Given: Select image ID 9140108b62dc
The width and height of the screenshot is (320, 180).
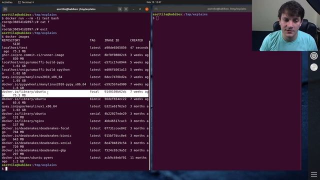Looking at the screenshot, I should [x=115, y=92].
